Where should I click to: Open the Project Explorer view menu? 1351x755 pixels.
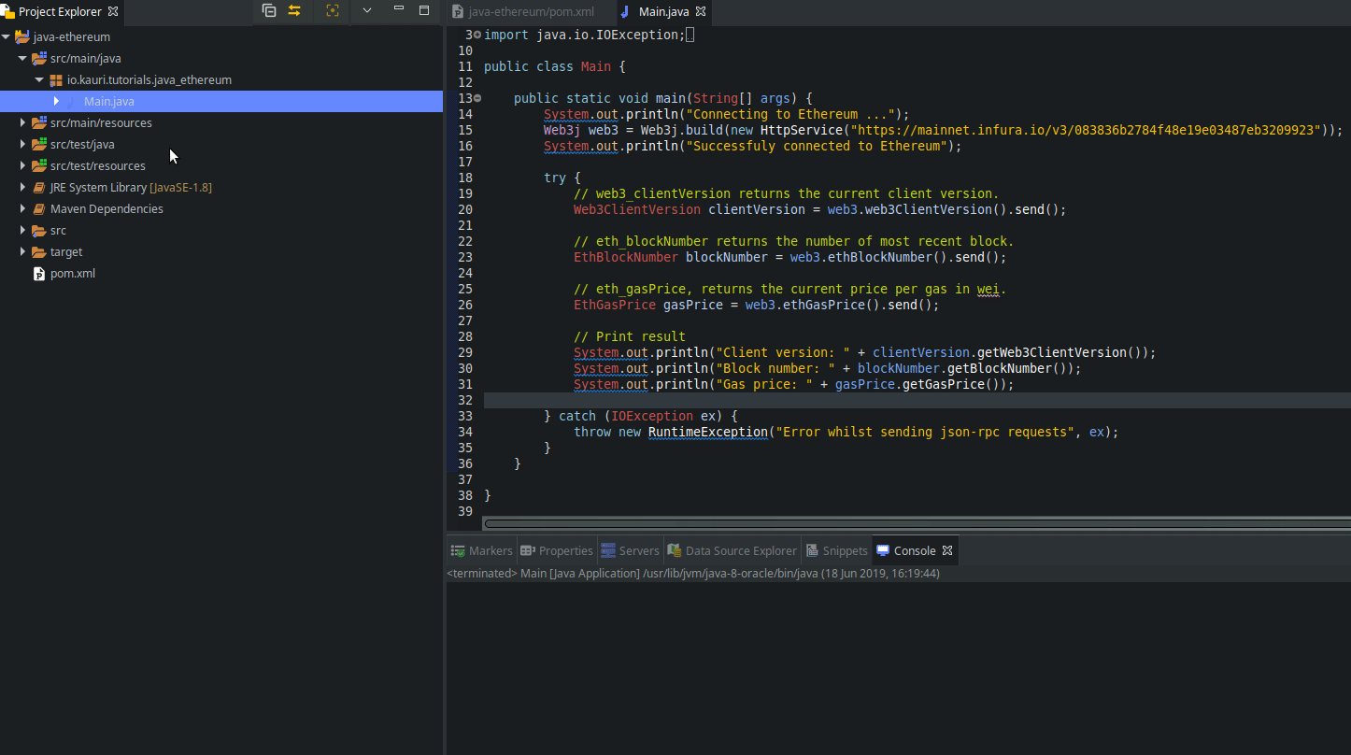coord(367,10)
